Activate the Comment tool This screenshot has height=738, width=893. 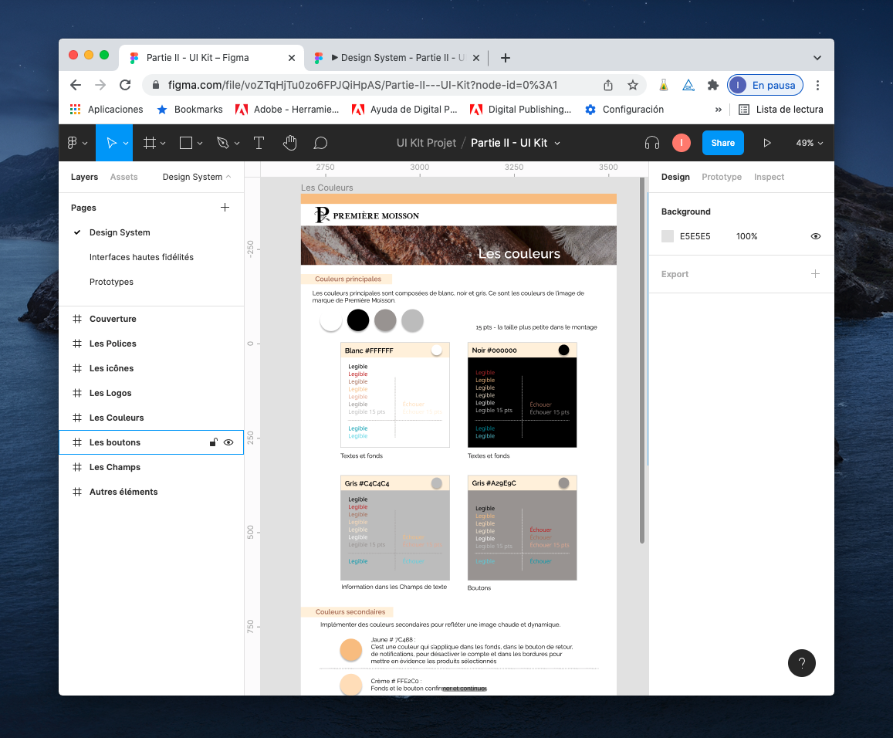click(320, 143)
